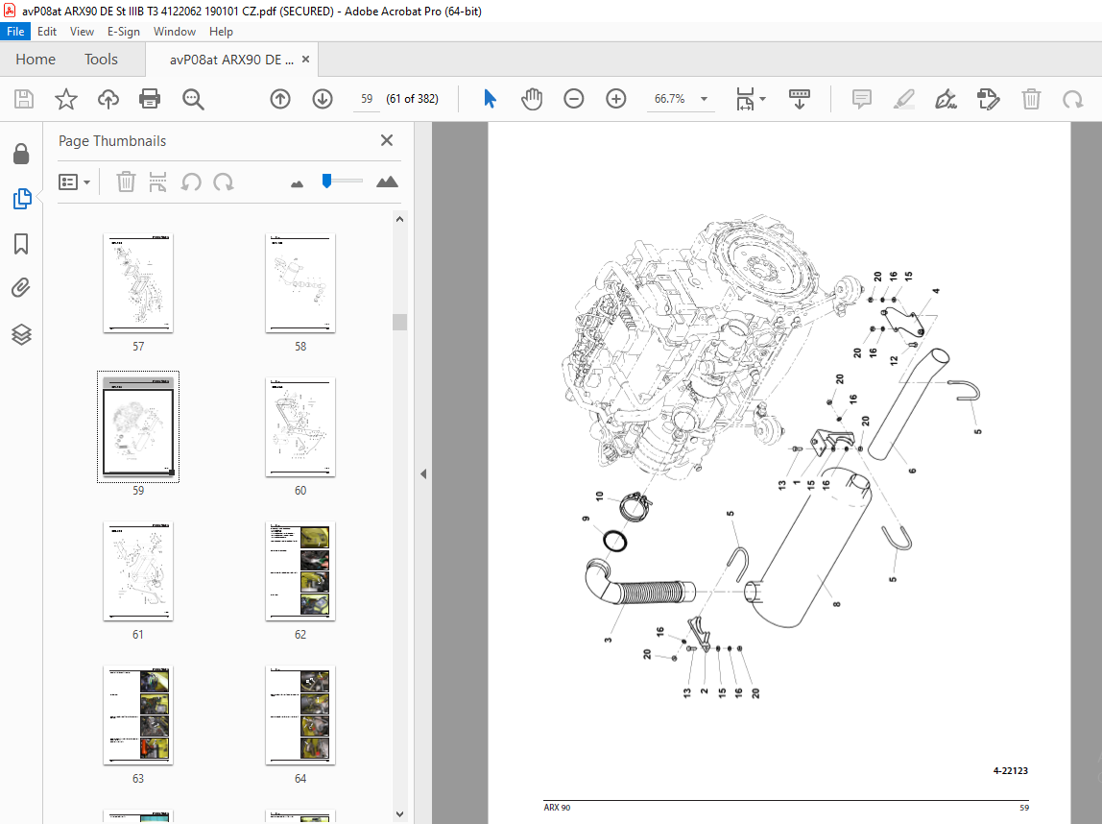Image resolution: width=1102 pixels, height=824 pixels.
Task: Select page 63 thumbnail
Action: (x=138, y=715)
